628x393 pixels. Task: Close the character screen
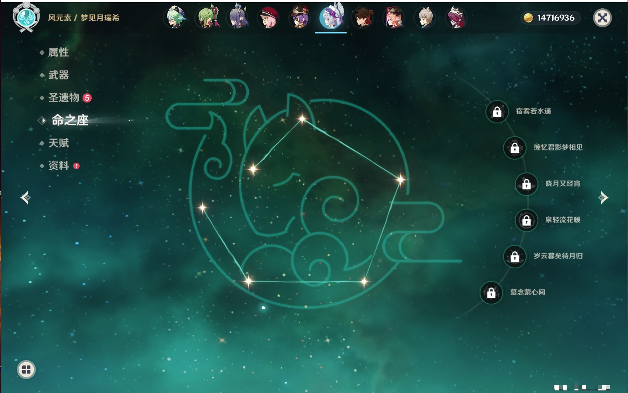[x=602, y=18]
